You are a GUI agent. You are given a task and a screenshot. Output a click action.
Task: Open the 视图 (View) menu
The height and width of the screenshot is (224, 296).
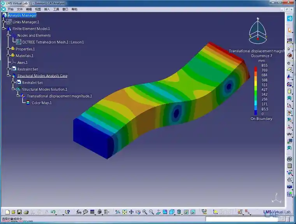coord(38,9)
